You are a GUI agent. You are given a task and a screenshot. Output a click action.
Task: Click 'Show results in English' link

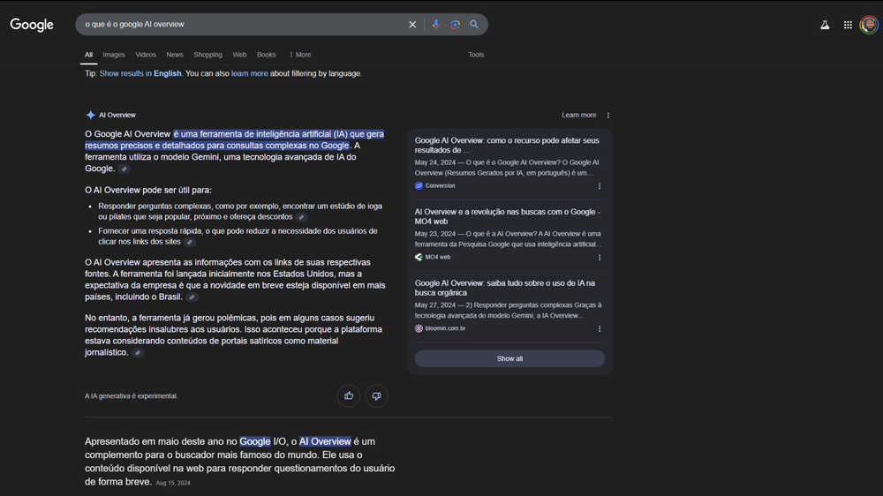(140, 74)
